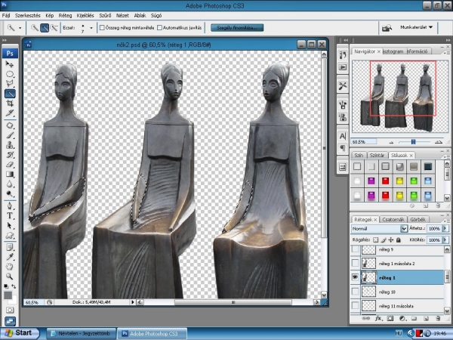This screenshot has height=340, width=453.
Task: Select the Hand tool
Action: point(10,266)
